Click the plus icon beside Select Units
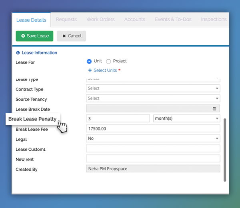 coord(90,70)
